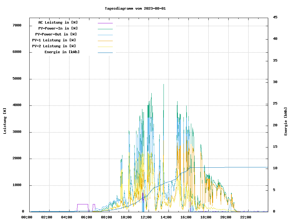
Task: Click the purple AC Leistung legend line
Action: pos(105,23)
